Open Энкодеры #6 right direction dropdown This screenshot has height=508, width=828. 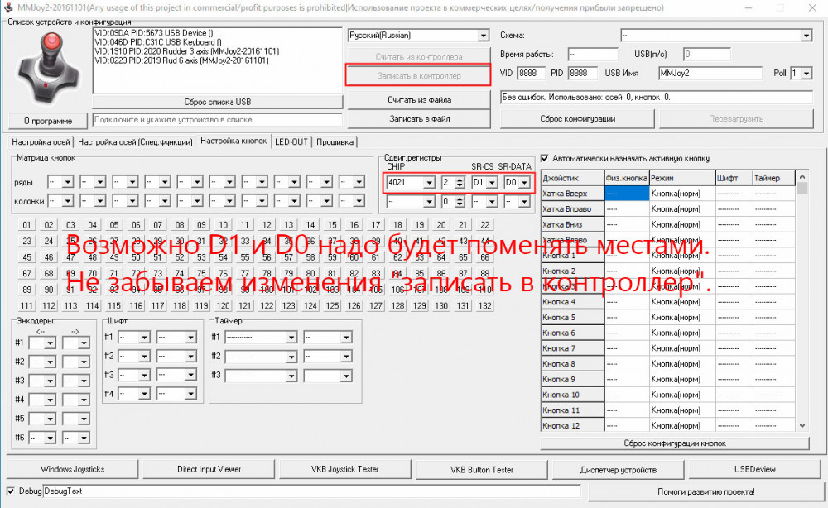tap(84, 438)
